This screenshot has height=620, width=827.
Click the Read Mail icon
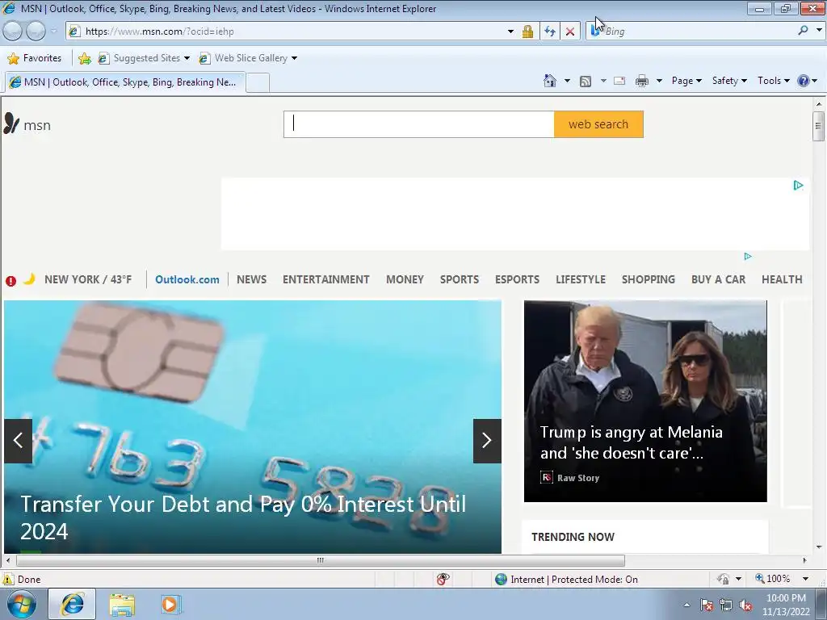[x=619, y=81]
